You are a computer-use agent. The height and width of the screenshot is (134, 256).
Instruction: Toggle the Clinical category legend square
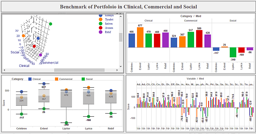click(30, 79)
